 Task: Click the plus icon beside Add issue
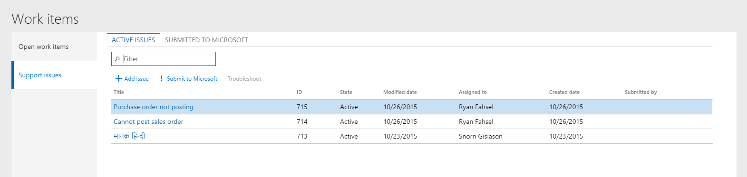pos(118,79)
